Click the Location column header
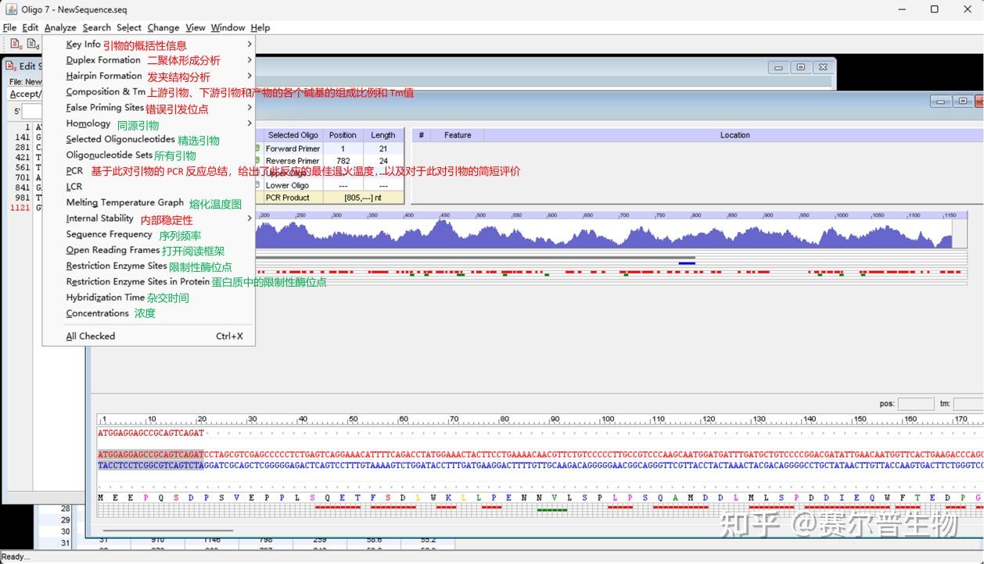Viewport: 984px width, 564px height. [x=734, y=135]
